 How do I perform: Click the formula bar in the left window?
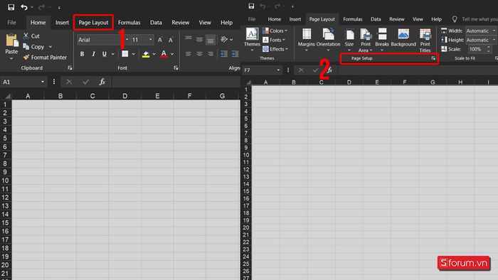(x=176, y=82)
